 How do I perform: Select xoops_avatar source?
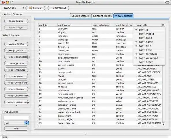tap(16, 50)
